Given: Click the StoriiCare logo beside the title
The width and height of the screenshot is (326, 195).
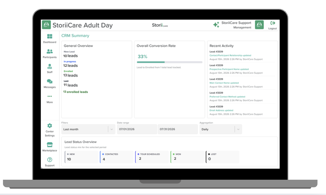Looking at the screenshot, I should pos(46,25).
